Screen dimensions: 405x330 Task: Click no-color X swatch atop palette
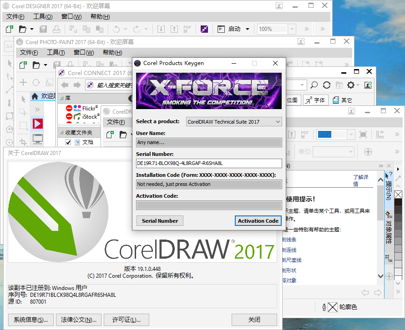coord(398,194)
